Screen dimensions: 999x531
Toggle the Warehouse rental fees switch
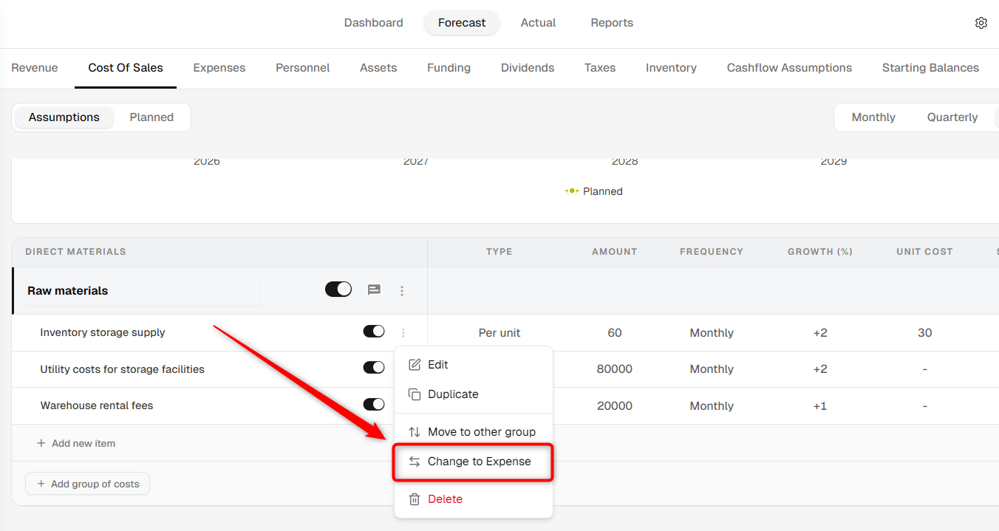coord(374,404)
